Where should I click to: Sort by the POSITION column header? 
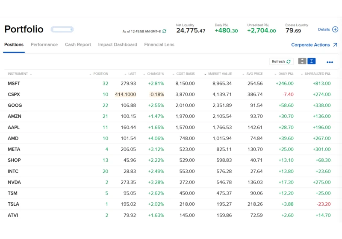100,74
